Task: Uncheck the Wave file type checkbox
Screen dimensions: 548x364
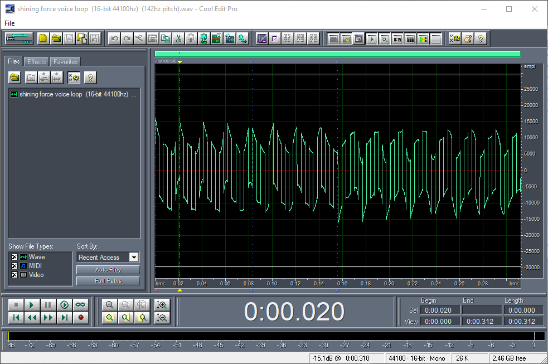Action: (x=14, y=257)
